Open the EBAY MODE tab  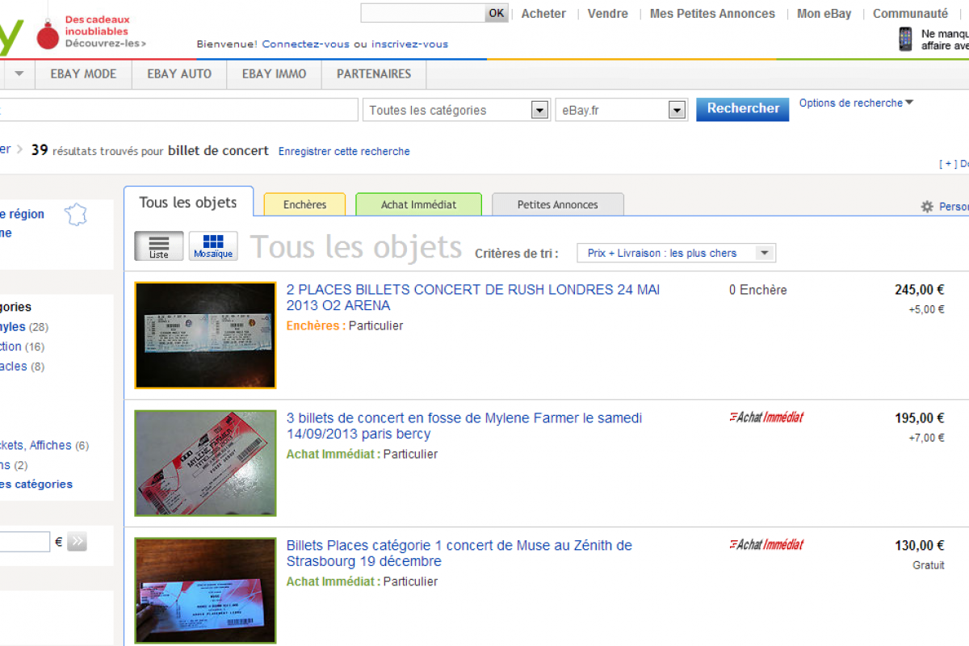pyautogui.click(x=83, y=73)
